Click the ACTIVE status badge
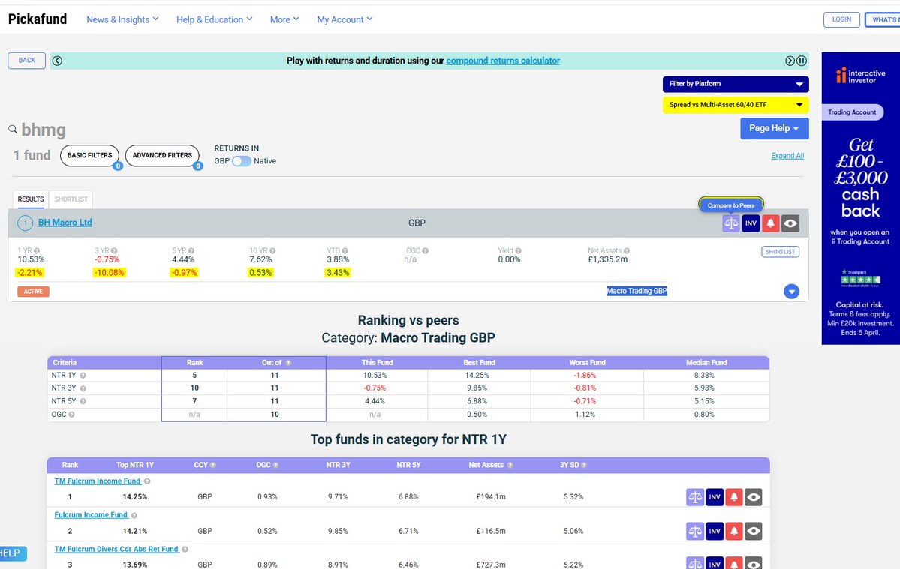 pyautogui.click(x=33, y=292)
